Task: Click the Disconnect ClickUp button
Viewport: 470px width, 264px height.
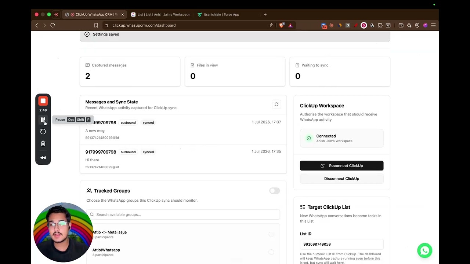Action: [x=341, y=179]
